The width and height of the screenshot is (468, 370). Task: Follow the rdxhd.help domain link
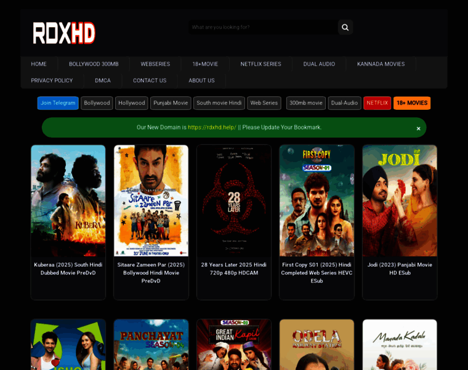pos(212,127)
